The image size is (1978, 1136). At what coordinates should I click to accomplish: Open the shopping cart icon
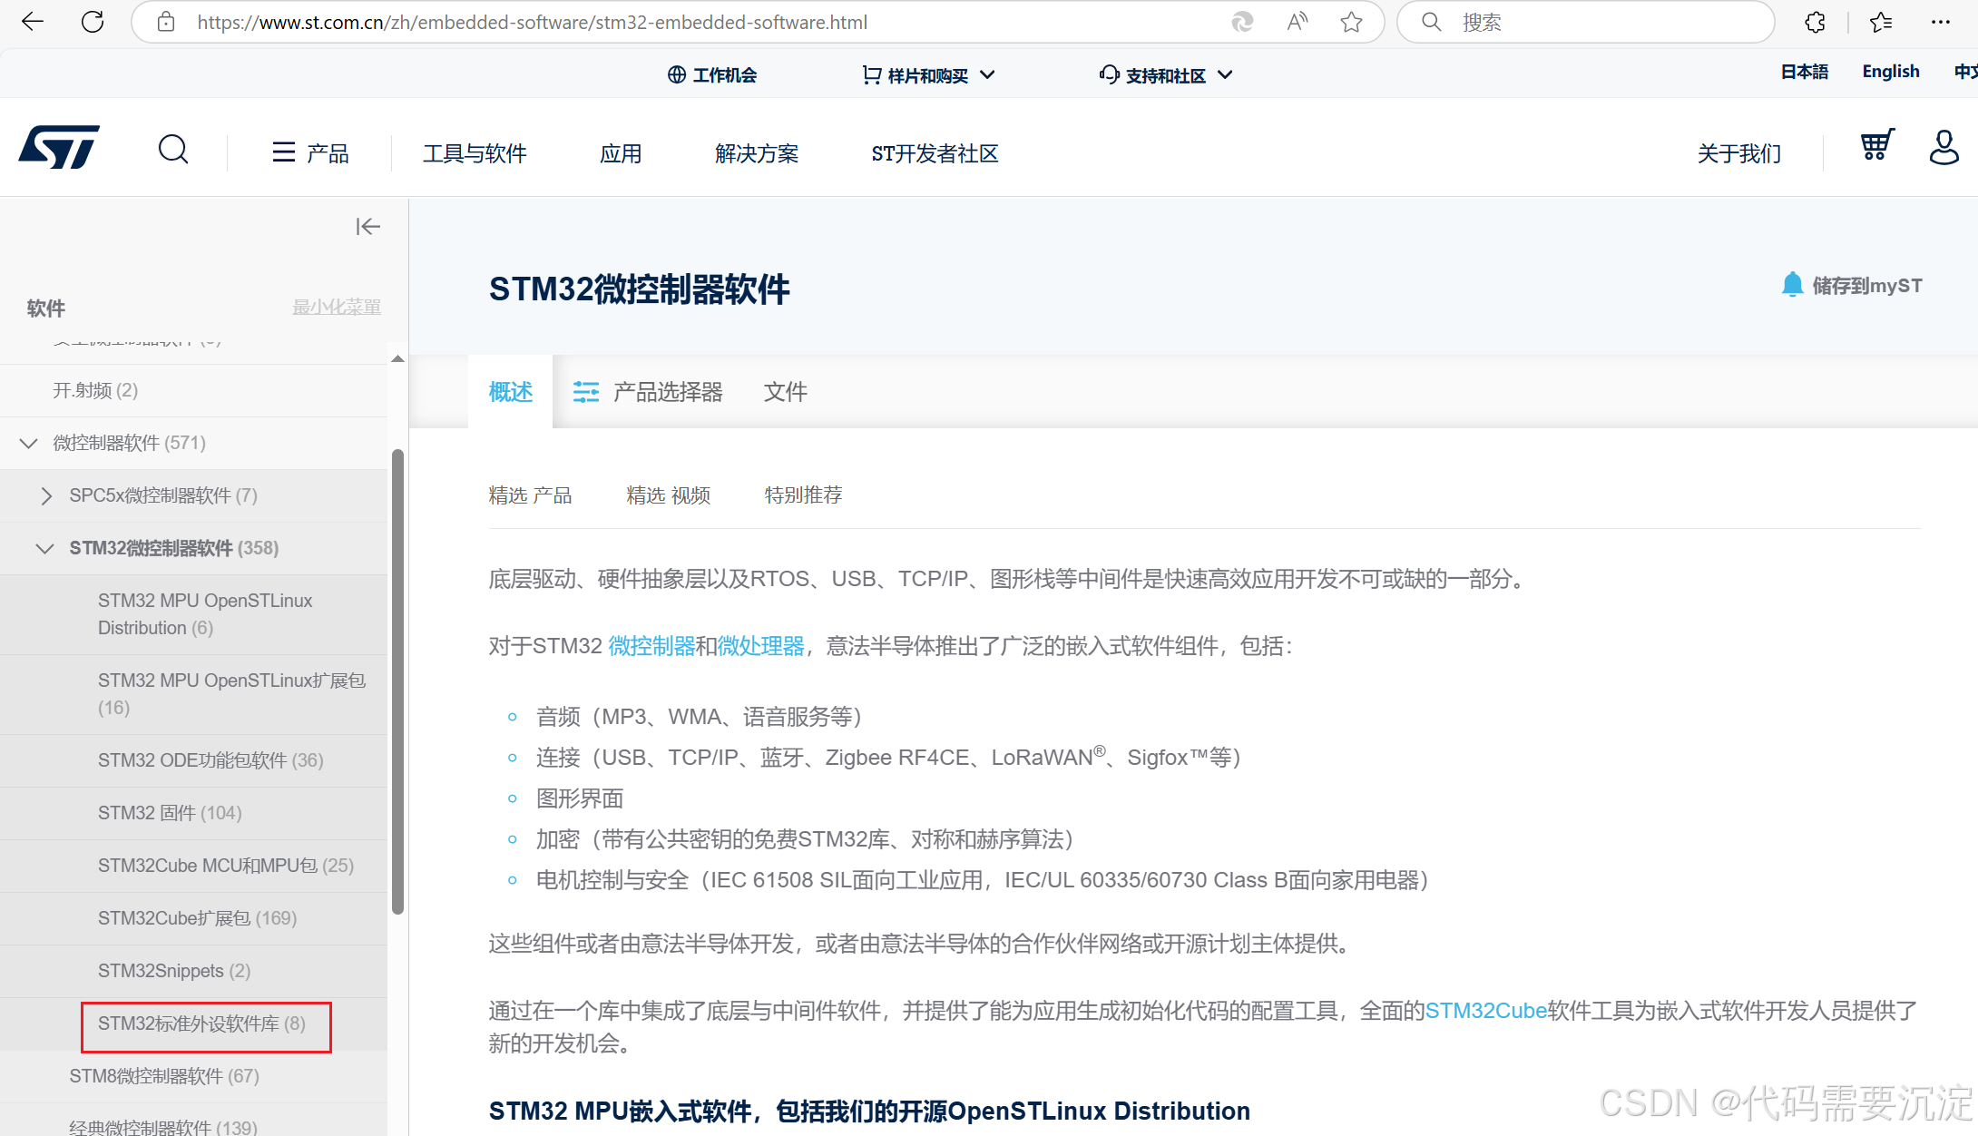1876,145
